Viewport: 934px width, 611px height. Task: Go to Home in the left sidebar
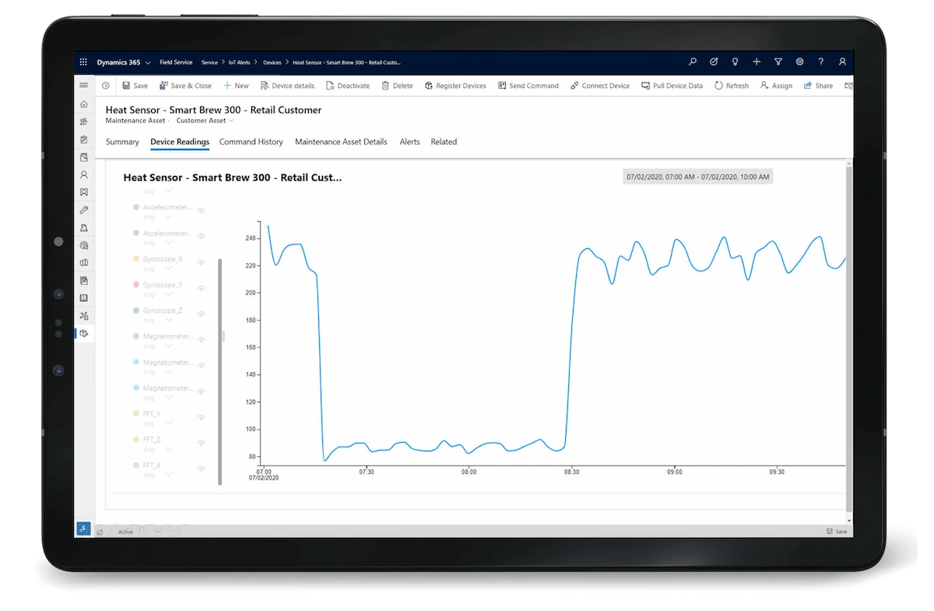84,104
